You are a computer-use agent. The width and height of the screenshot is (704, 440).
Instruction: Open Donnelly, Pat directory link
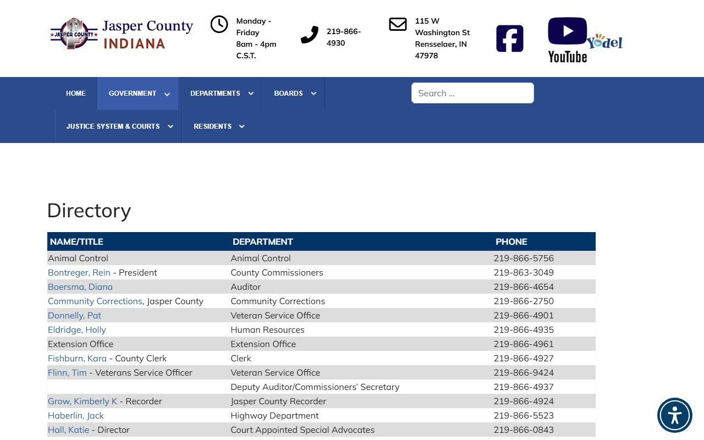tap(75, 316)
